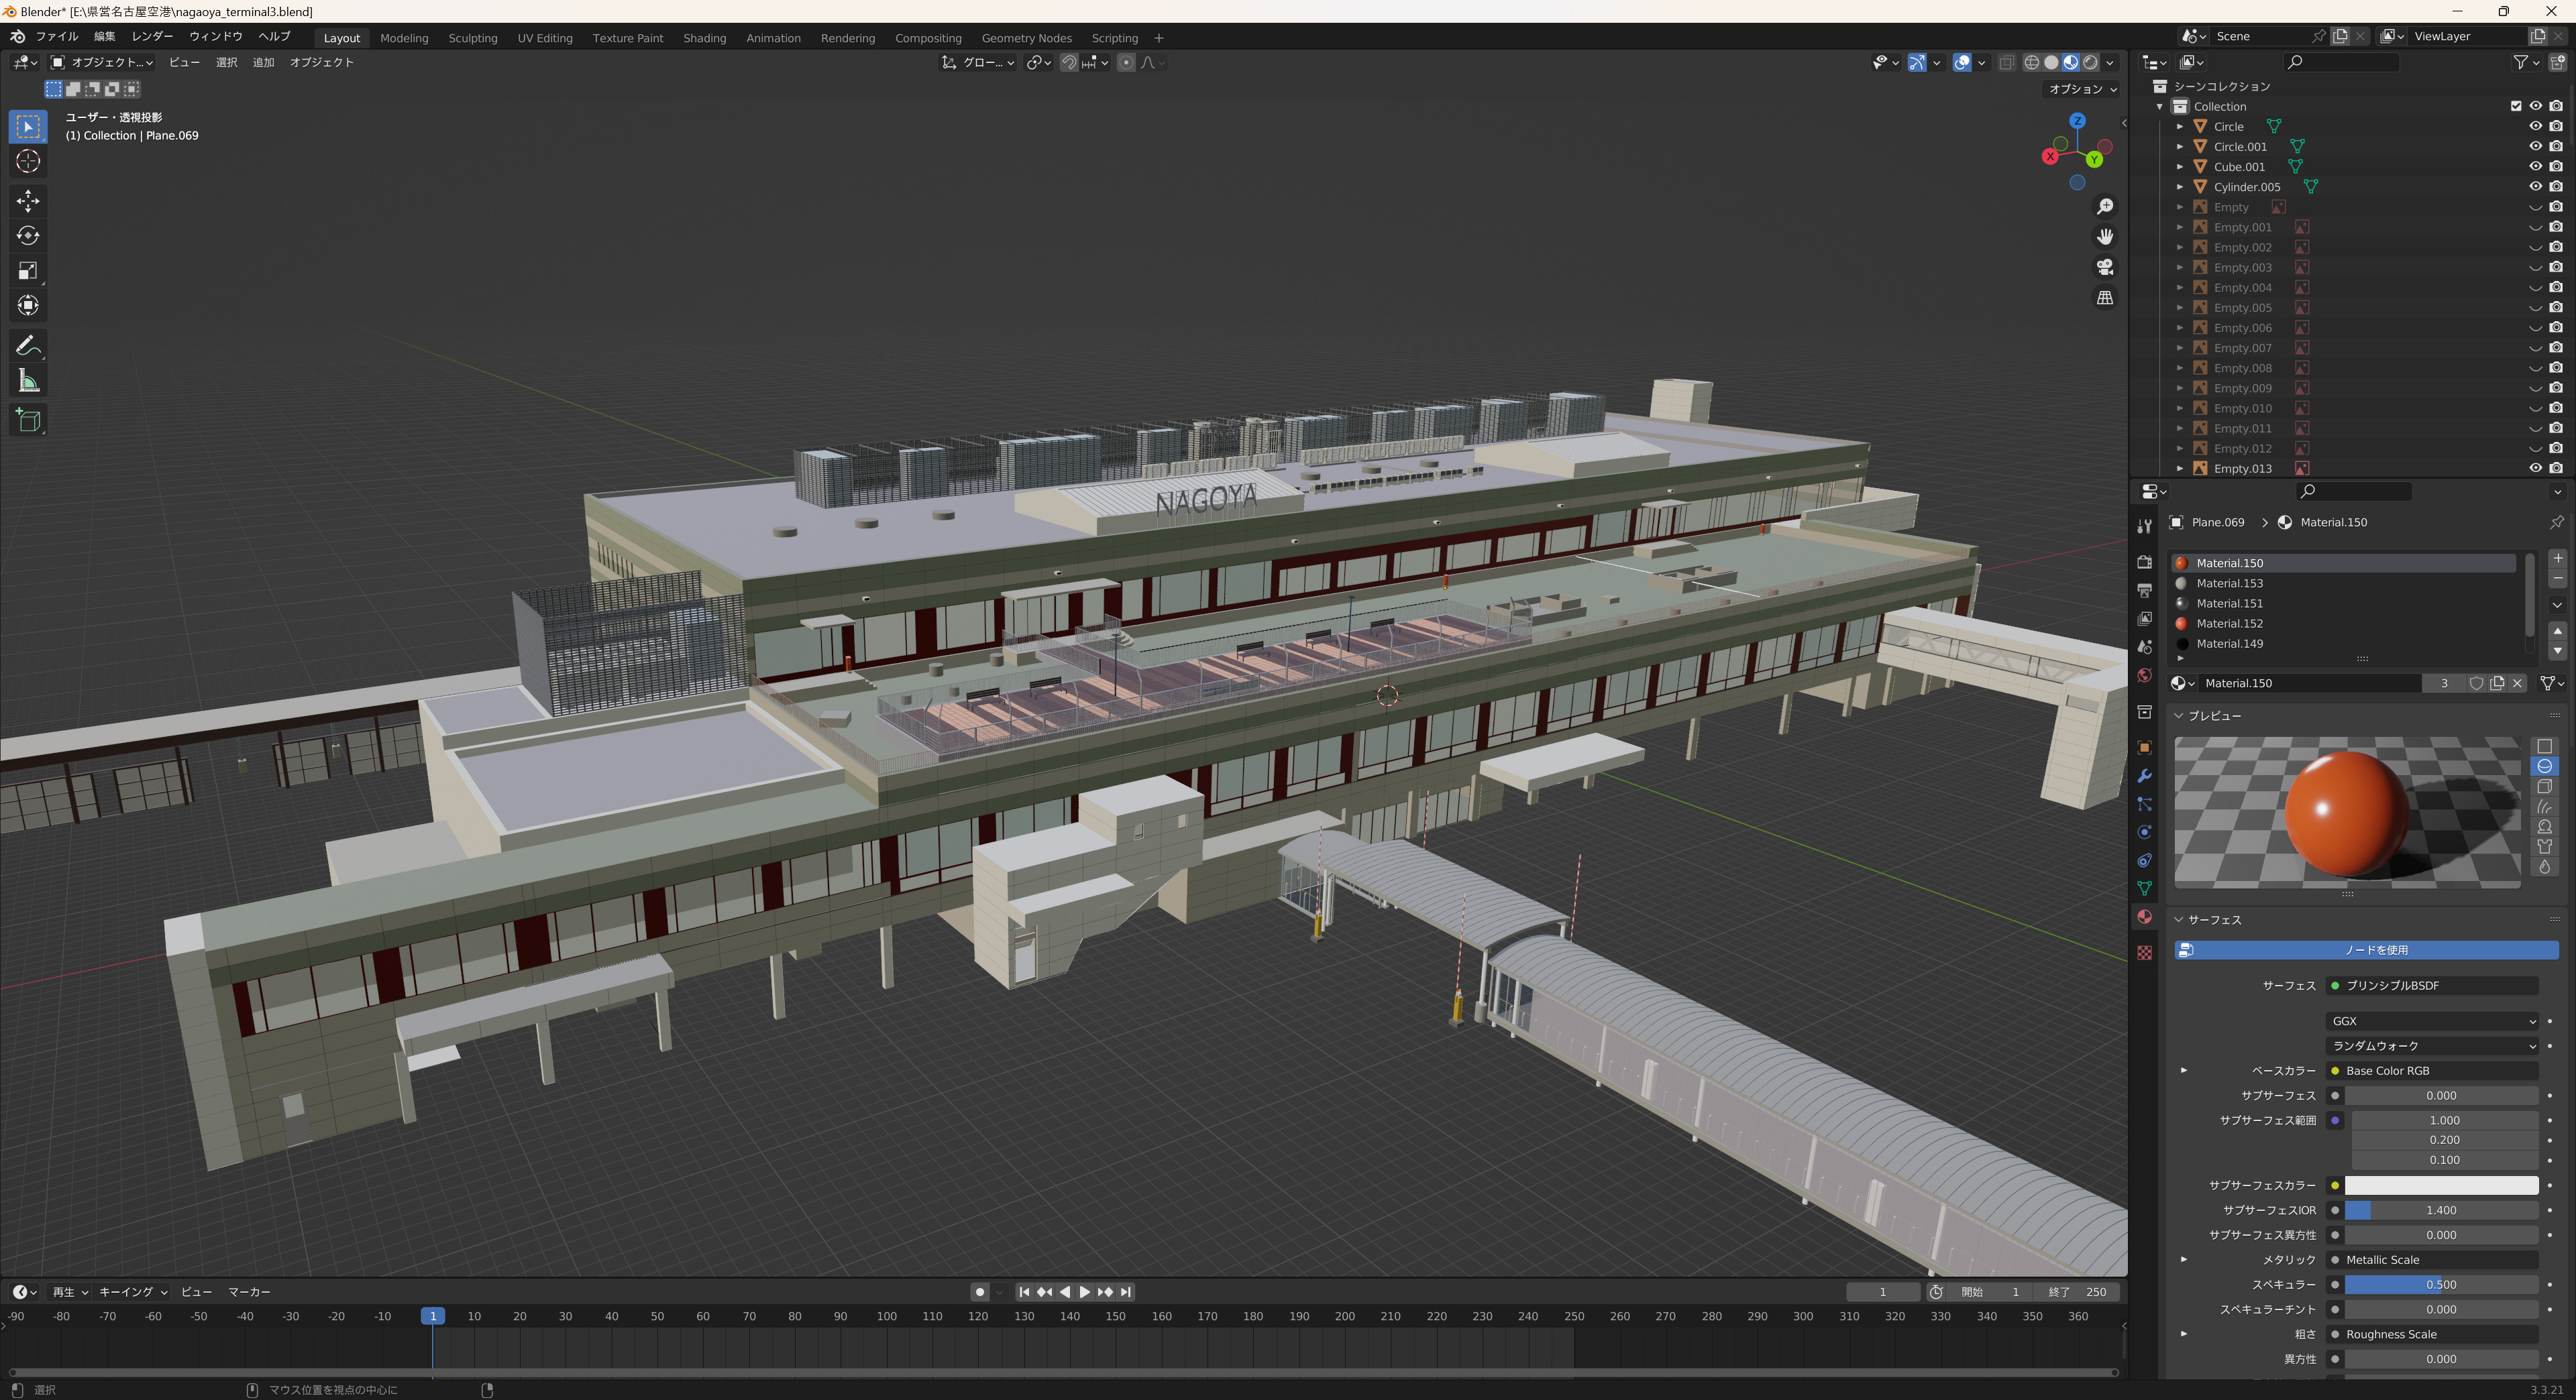This screenshot has width=2576, height=1400.
Task: Hide Empty.013 object in viewport
Action: tap(2535, 467)
